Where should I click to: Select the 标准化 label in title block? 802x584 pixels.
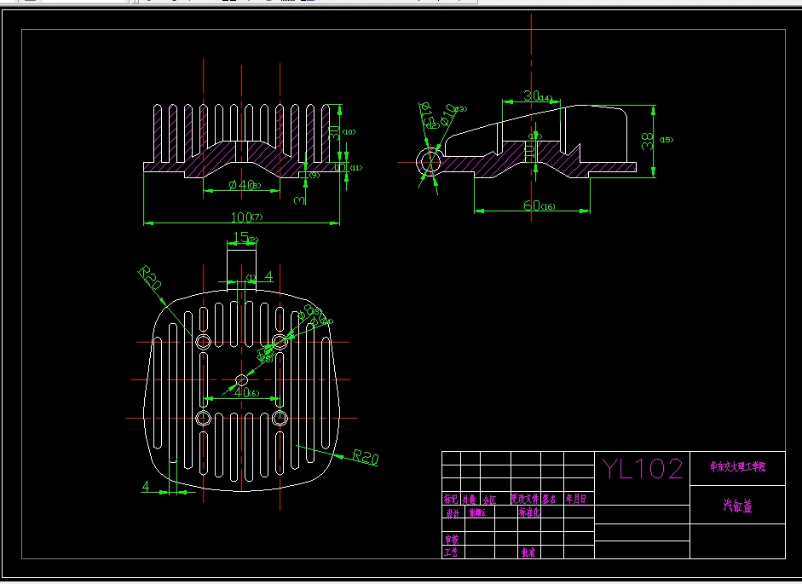coord(529,512)
